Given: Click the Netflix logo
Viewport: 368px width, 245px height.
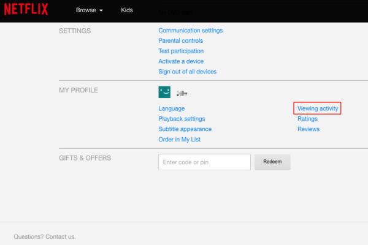Looking at the screenshot, I should (25, 10).
